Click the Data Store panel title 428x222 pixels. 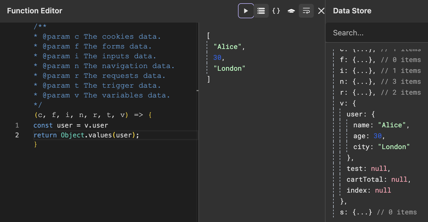click(352, 11)
